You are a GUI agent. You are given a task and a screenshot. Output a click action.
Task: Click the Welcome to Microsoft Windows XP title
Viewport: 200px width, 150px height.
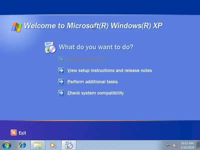point(93,26)
